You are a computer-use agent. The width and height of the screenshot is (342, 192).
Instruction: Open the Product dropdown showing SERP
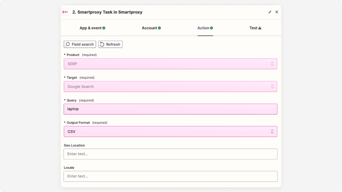[x=170, y=64]
